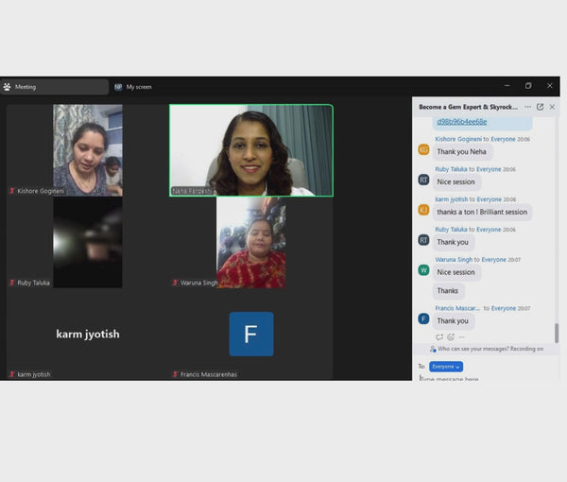The width and height of the screenshot is (567, 482).
Task: Select the karm jyotish participant tile
Action: click(88, 334)
